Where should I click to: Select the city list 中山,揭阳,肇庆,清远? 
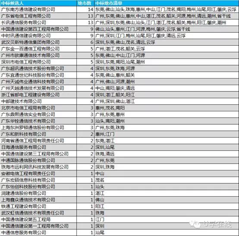[167, 88]
